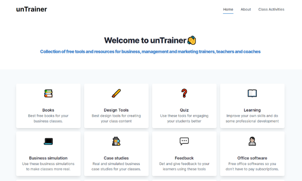The height and width of the screenshot is (181, 302).
Task: Click the unTrainer logo text
Action: pos(31,9)
